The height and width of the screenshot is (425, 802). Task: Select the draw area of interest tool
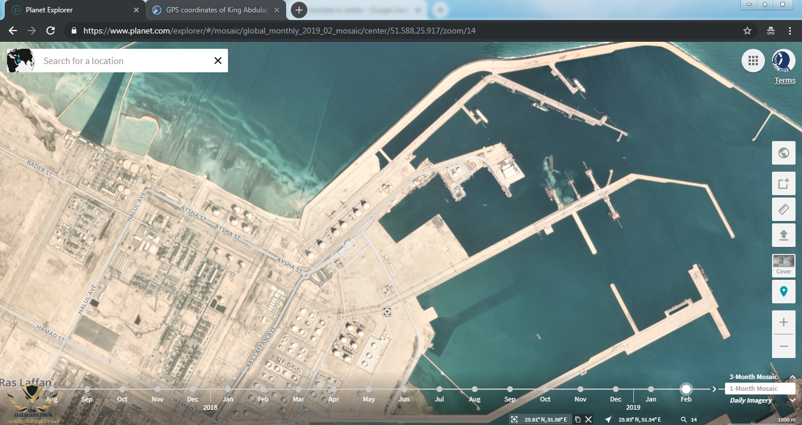tap(783, 183)
